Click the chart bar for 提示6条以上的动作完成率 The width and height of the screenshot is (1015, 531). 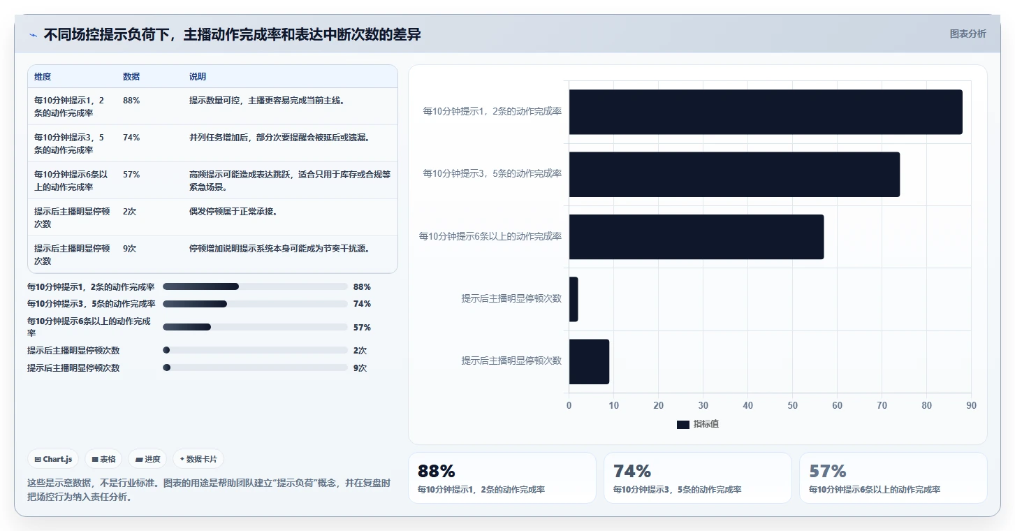tap(696, 237)
